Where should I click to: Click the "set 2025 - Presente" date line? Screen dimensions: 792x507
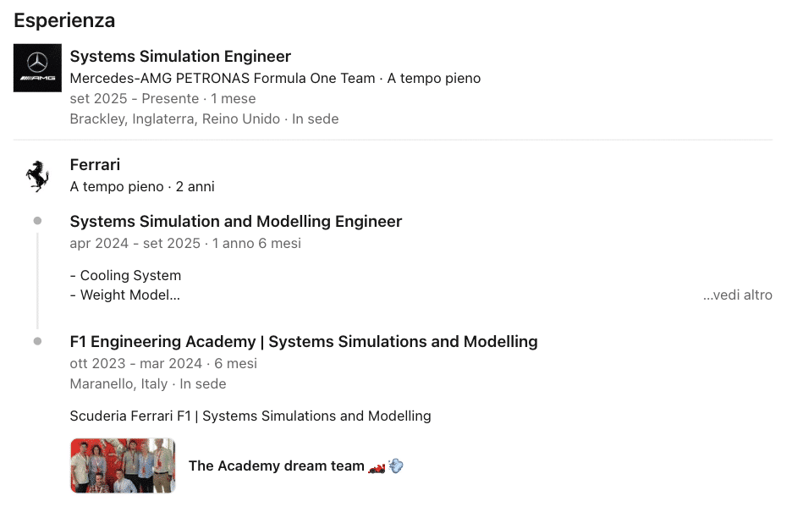134,99
